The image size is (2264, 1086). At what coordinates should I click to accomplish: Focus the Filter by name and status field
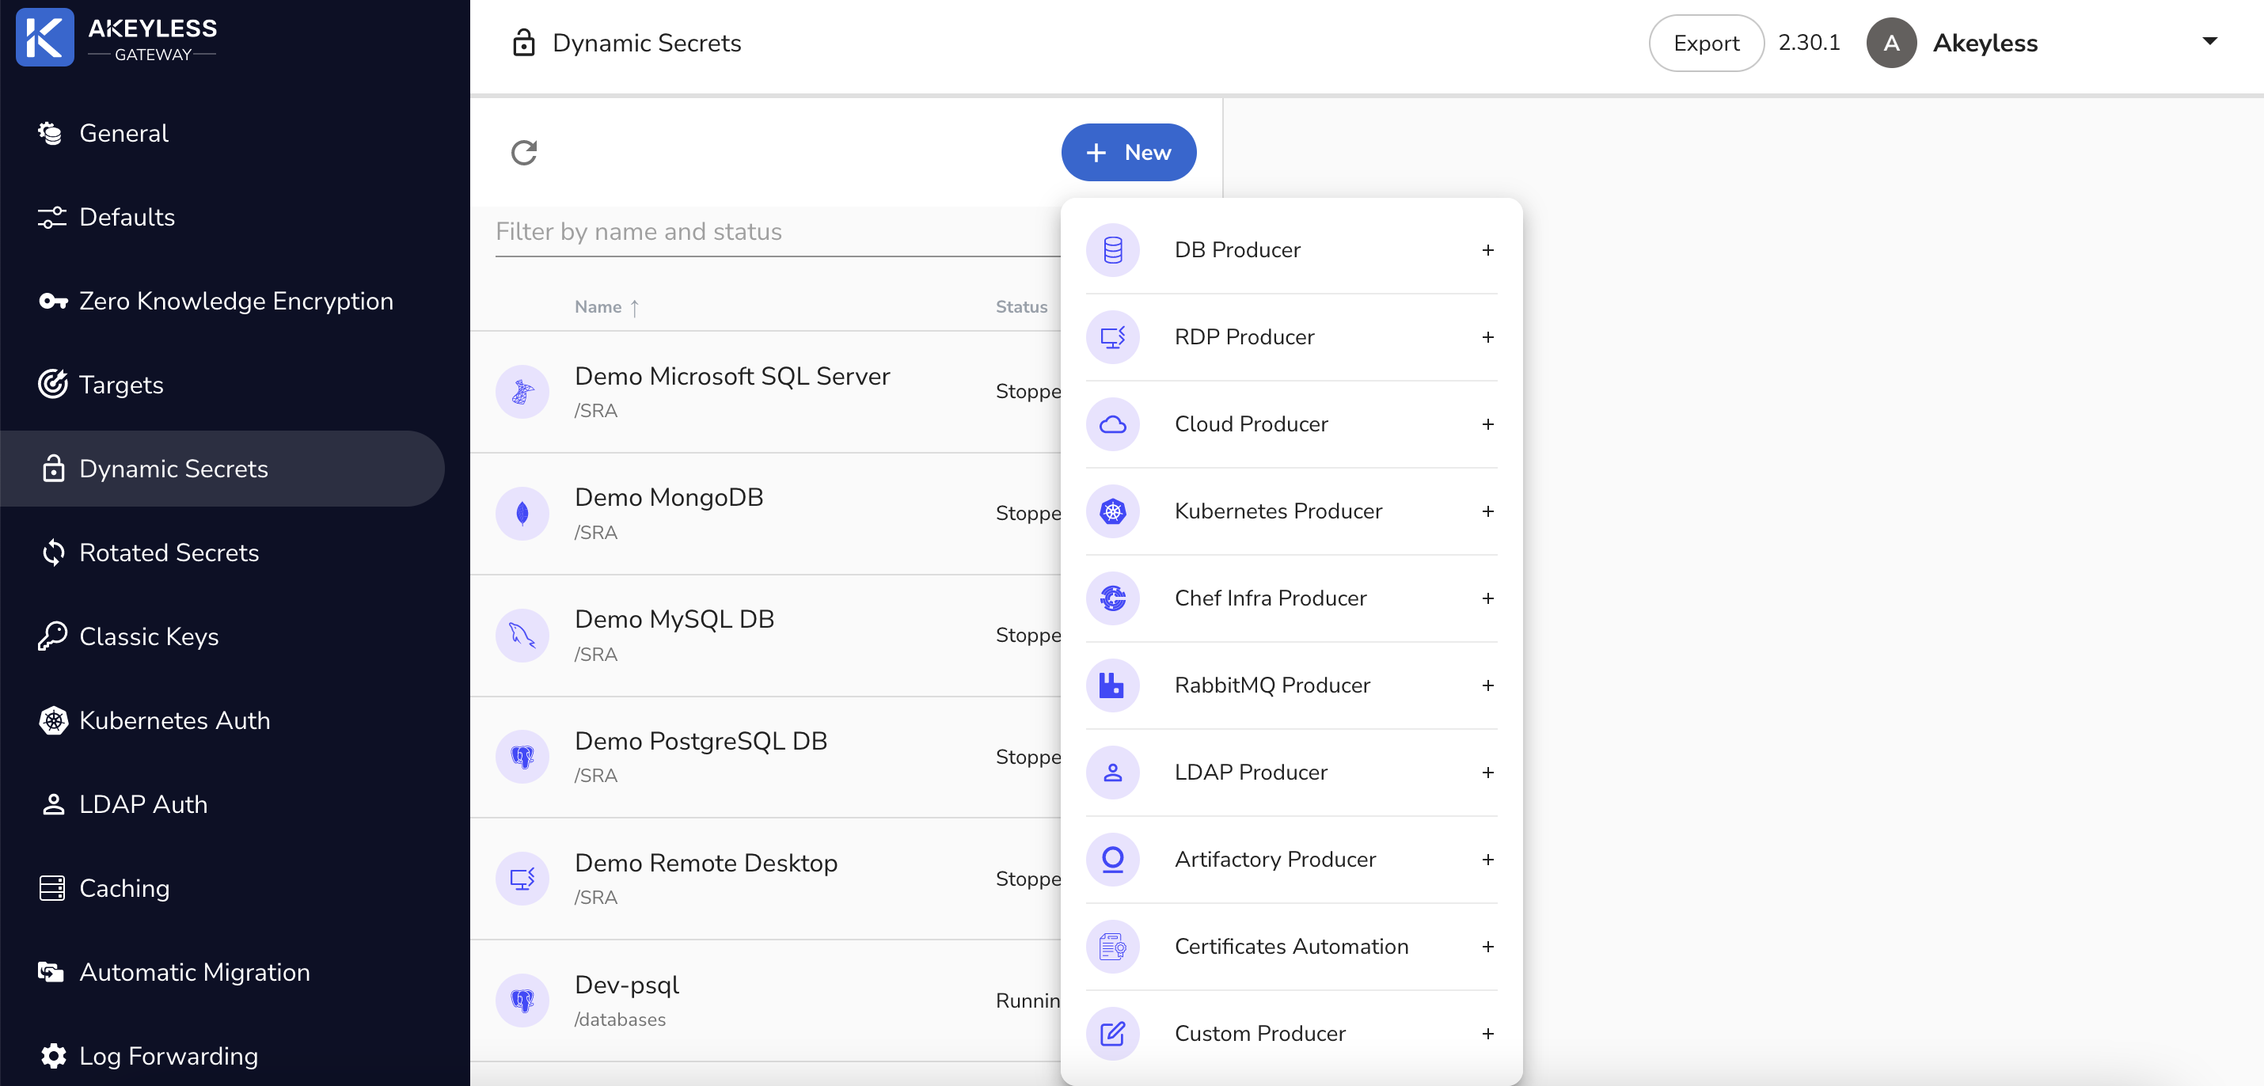(x=778, y=232)
